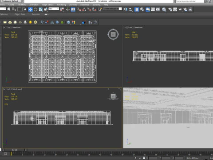
Task: Click the ViewCube in the Left viewport
Action: click(x=113, y=96)
